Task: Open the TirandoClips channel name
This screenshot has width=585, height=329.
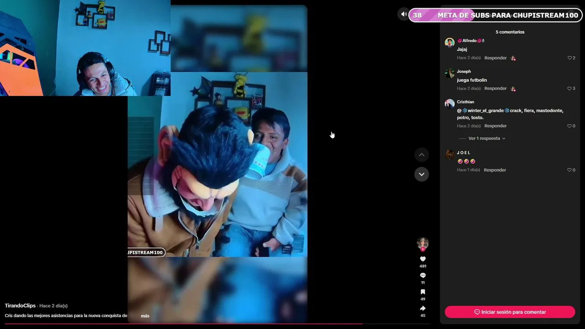Action: (20, 306)
